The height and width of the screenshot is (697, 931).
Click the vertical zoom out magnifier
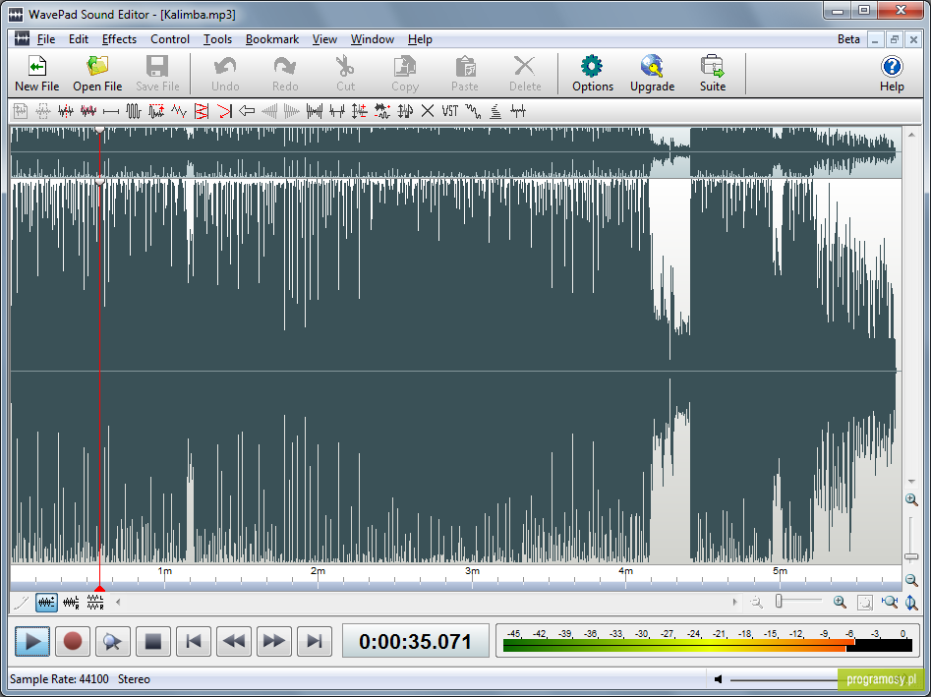pos(911,580)
